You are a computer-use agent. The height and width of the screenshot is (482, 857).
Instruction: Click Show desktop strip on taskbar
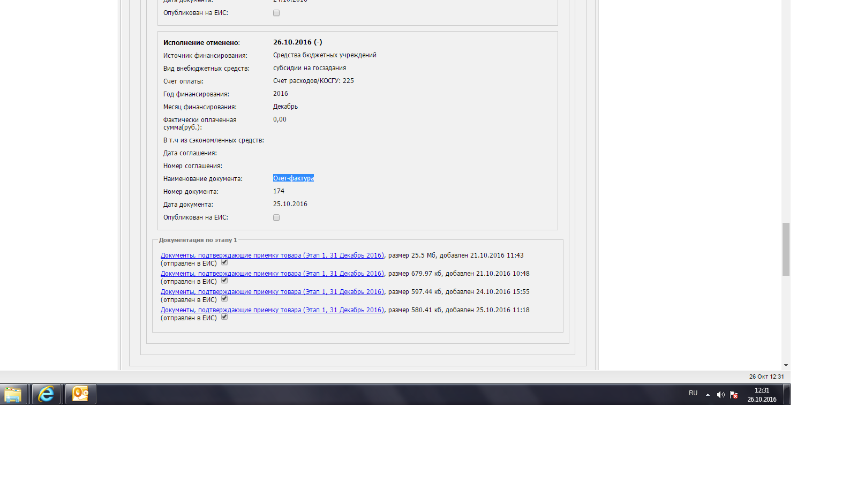pos(786,394)
